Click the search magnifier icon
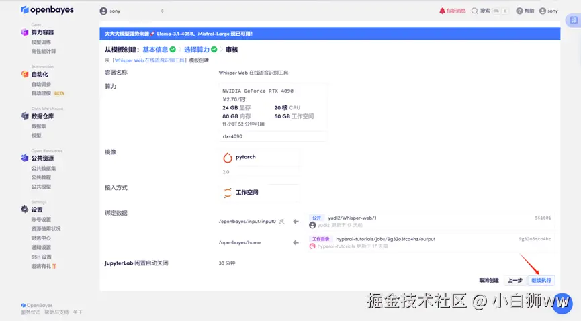 pyautogui.click(x=474, y=11)
